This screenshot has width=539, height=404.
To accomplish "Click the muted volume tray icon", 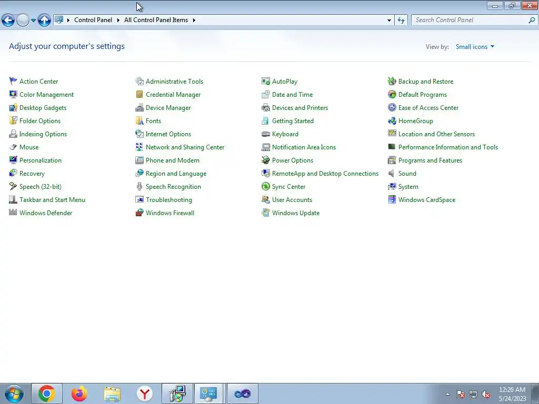I will (x=486, y=395).
